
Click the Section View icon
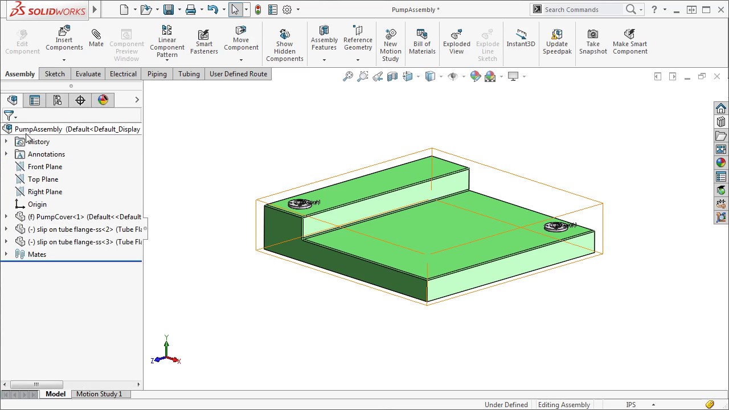[392, 76]
